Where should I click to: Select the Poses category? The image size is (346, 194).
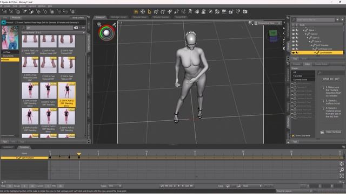10,60
